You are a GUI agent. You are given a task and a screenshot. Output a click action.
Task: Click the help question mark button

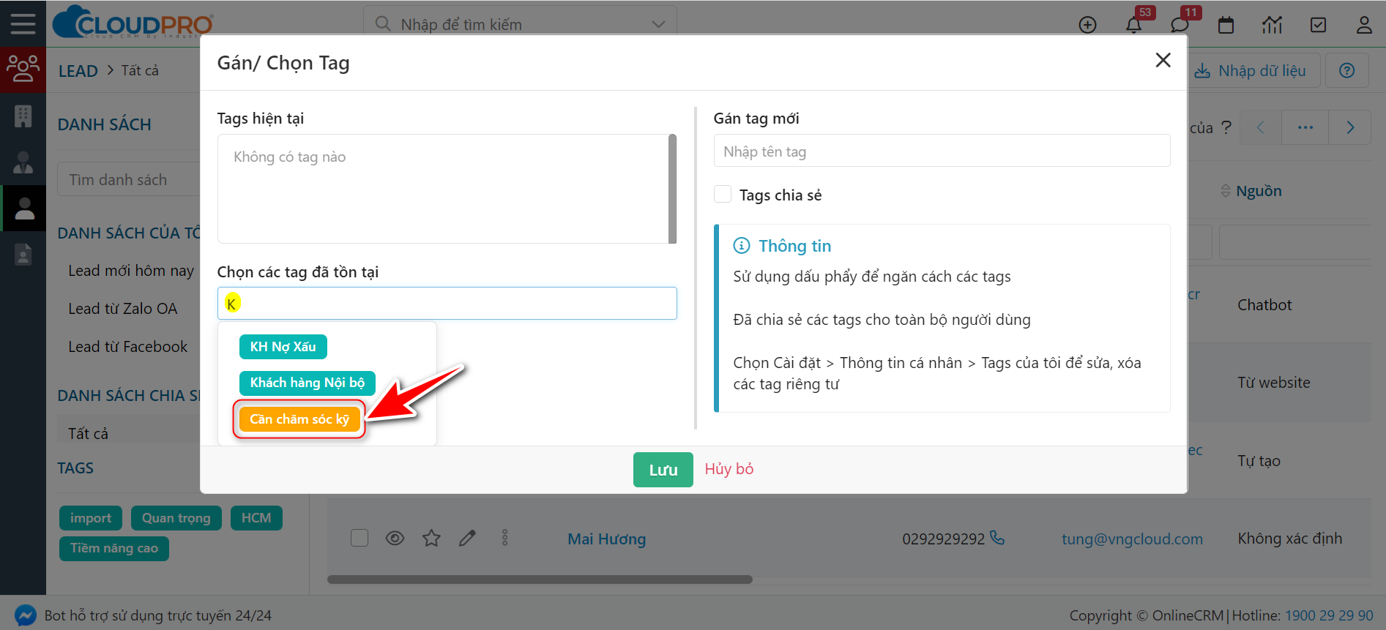[1346, 70]
